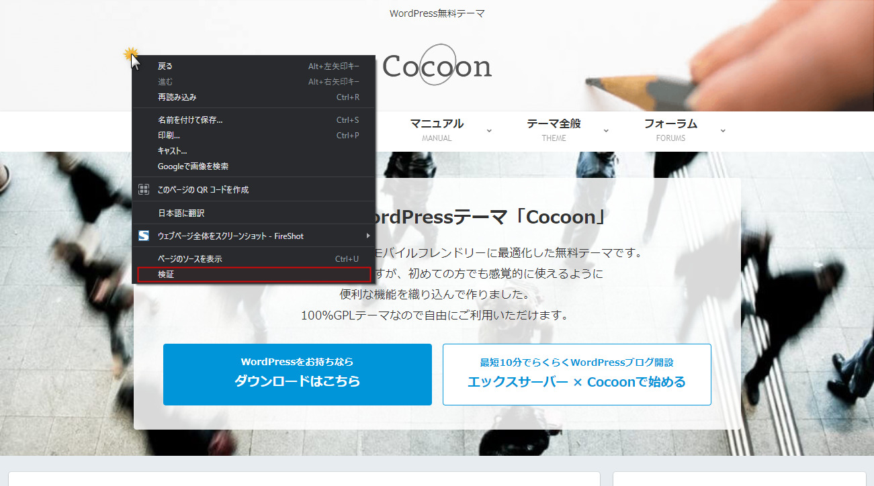This screenshot has height=486, width=874.
Task: Expand the マニュアル dropdown chevron
Action: coord(489,131)
